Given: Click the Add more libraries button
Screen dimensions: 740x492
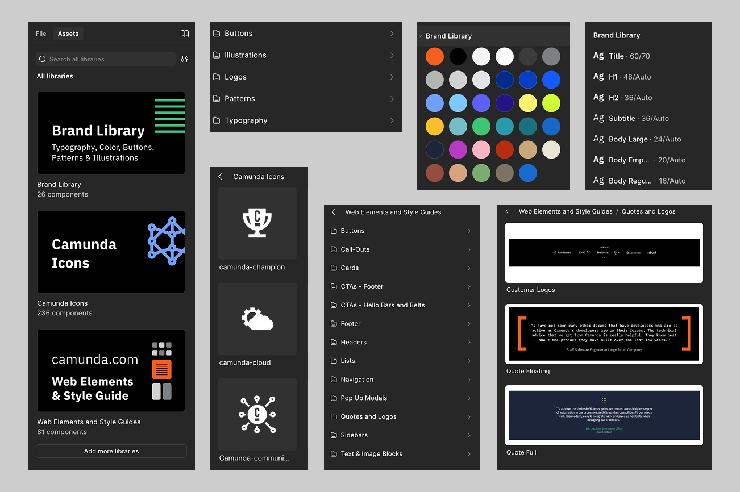Looking at the screenshot, I should pos(111,451).
